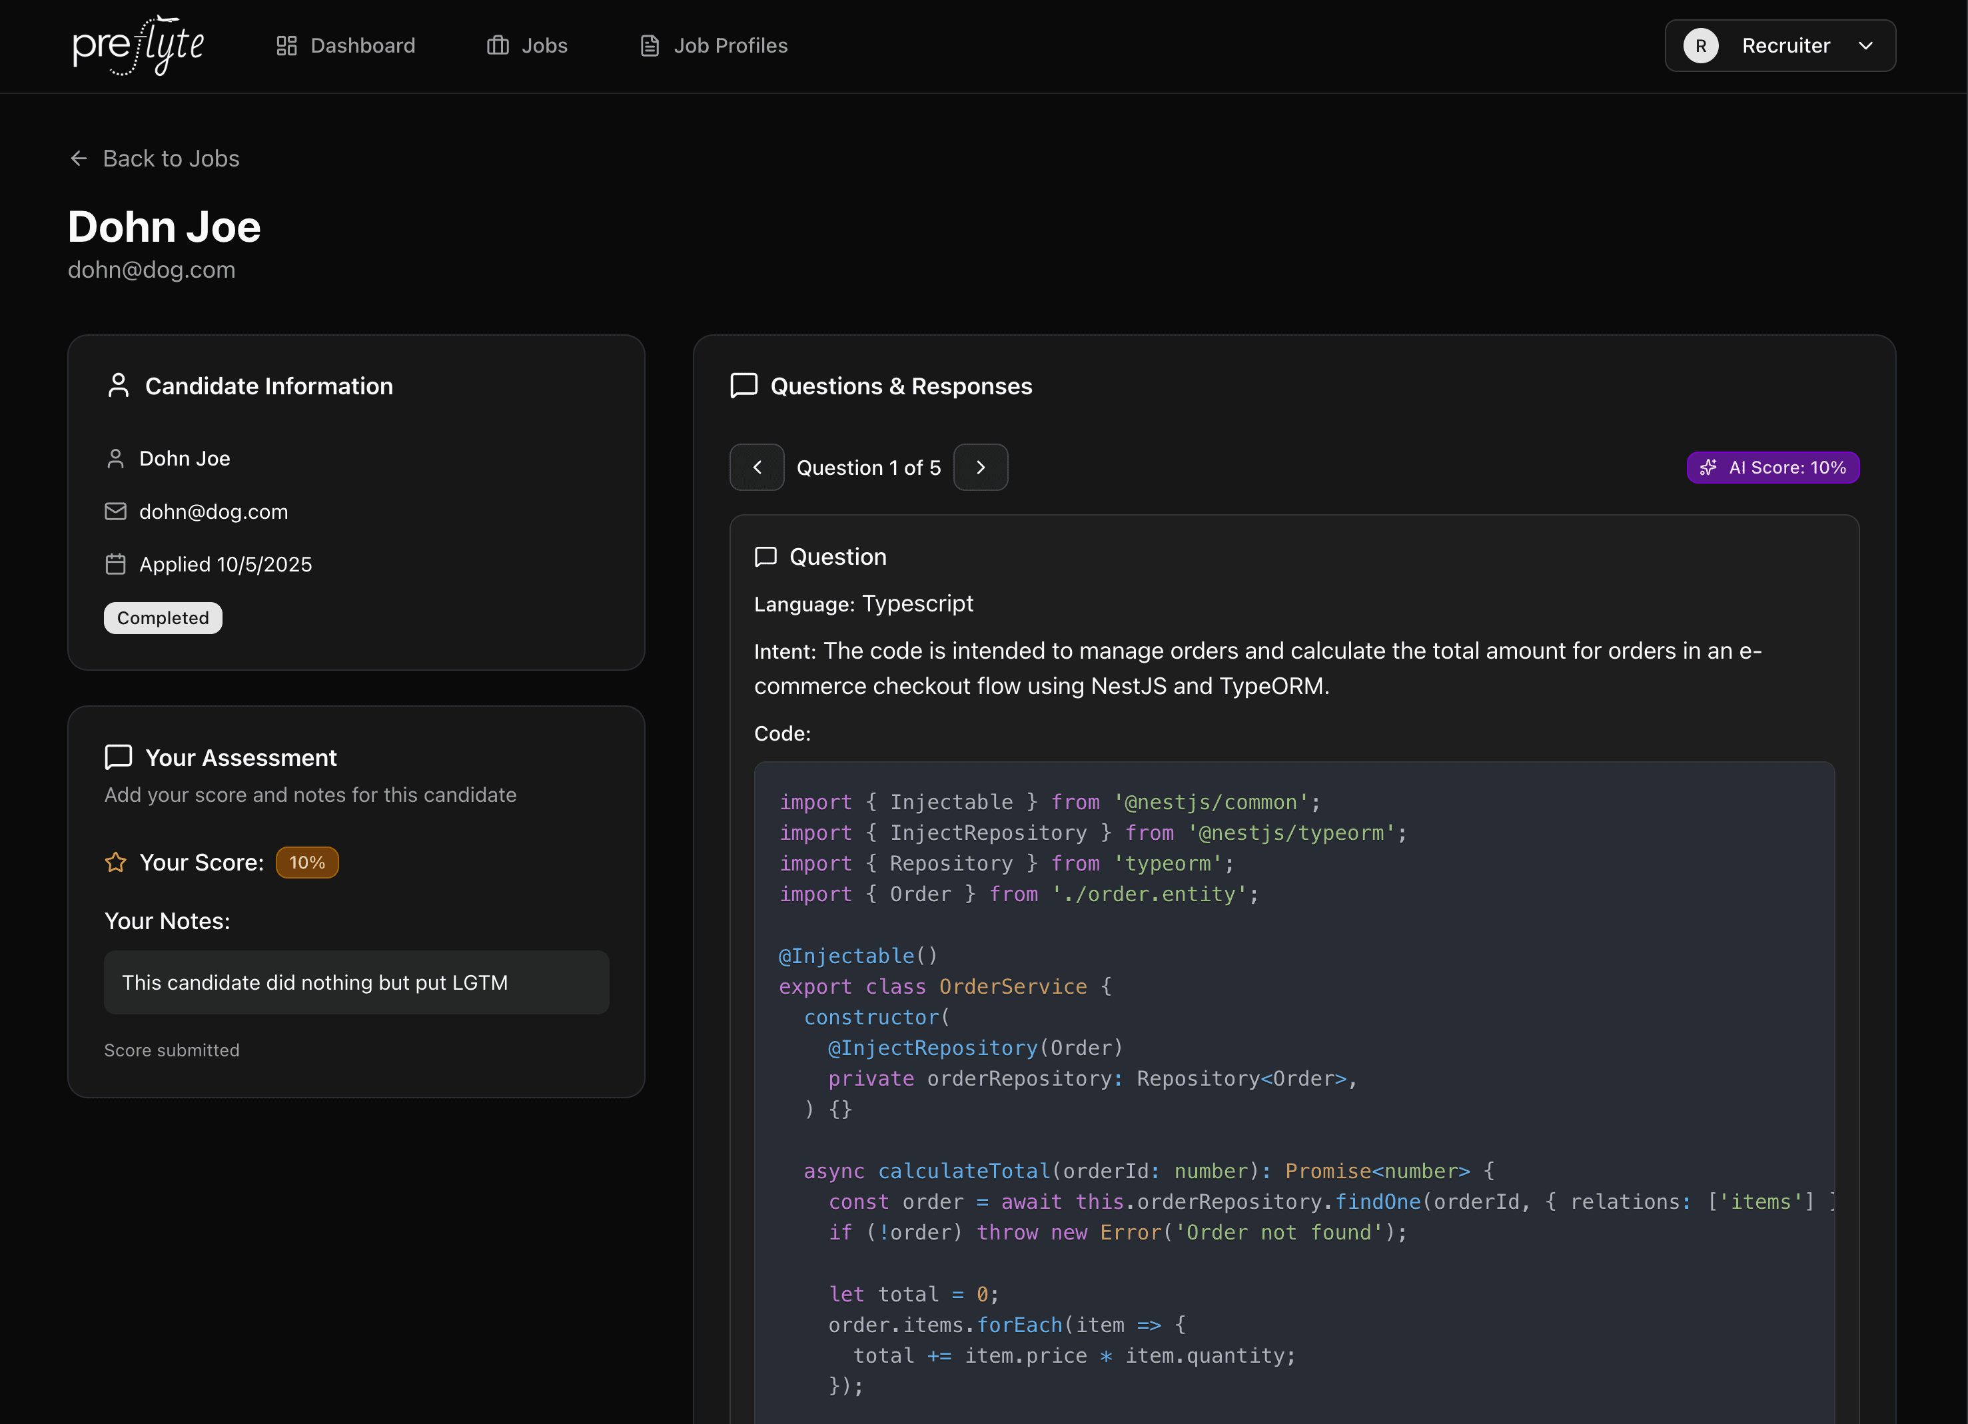Click the R avatar circle
Viewport: 1968px width, 1424px height.
(x=1701, y=46)
